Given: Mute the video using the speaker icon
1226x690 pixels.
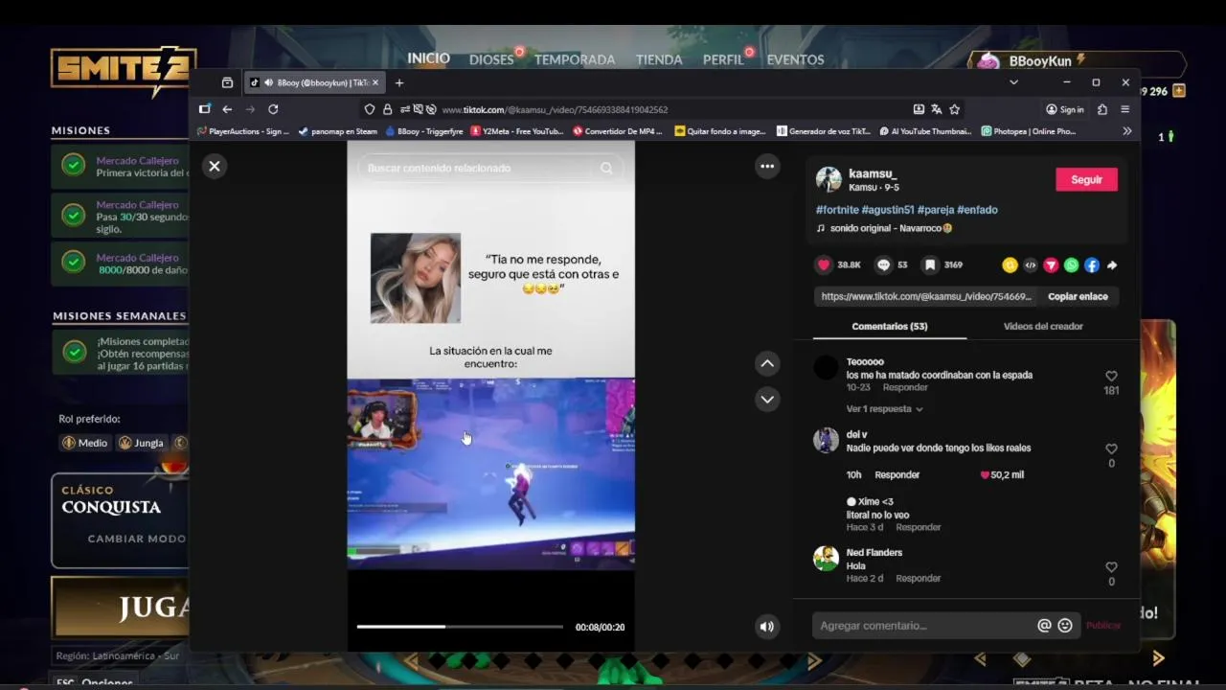Looking at the screenshot, I should (767, 627).
